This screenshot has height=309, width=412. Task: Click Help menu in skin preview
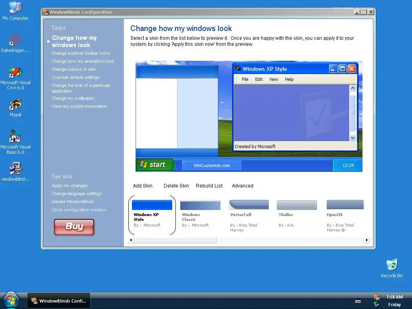(x=289, y=79)
